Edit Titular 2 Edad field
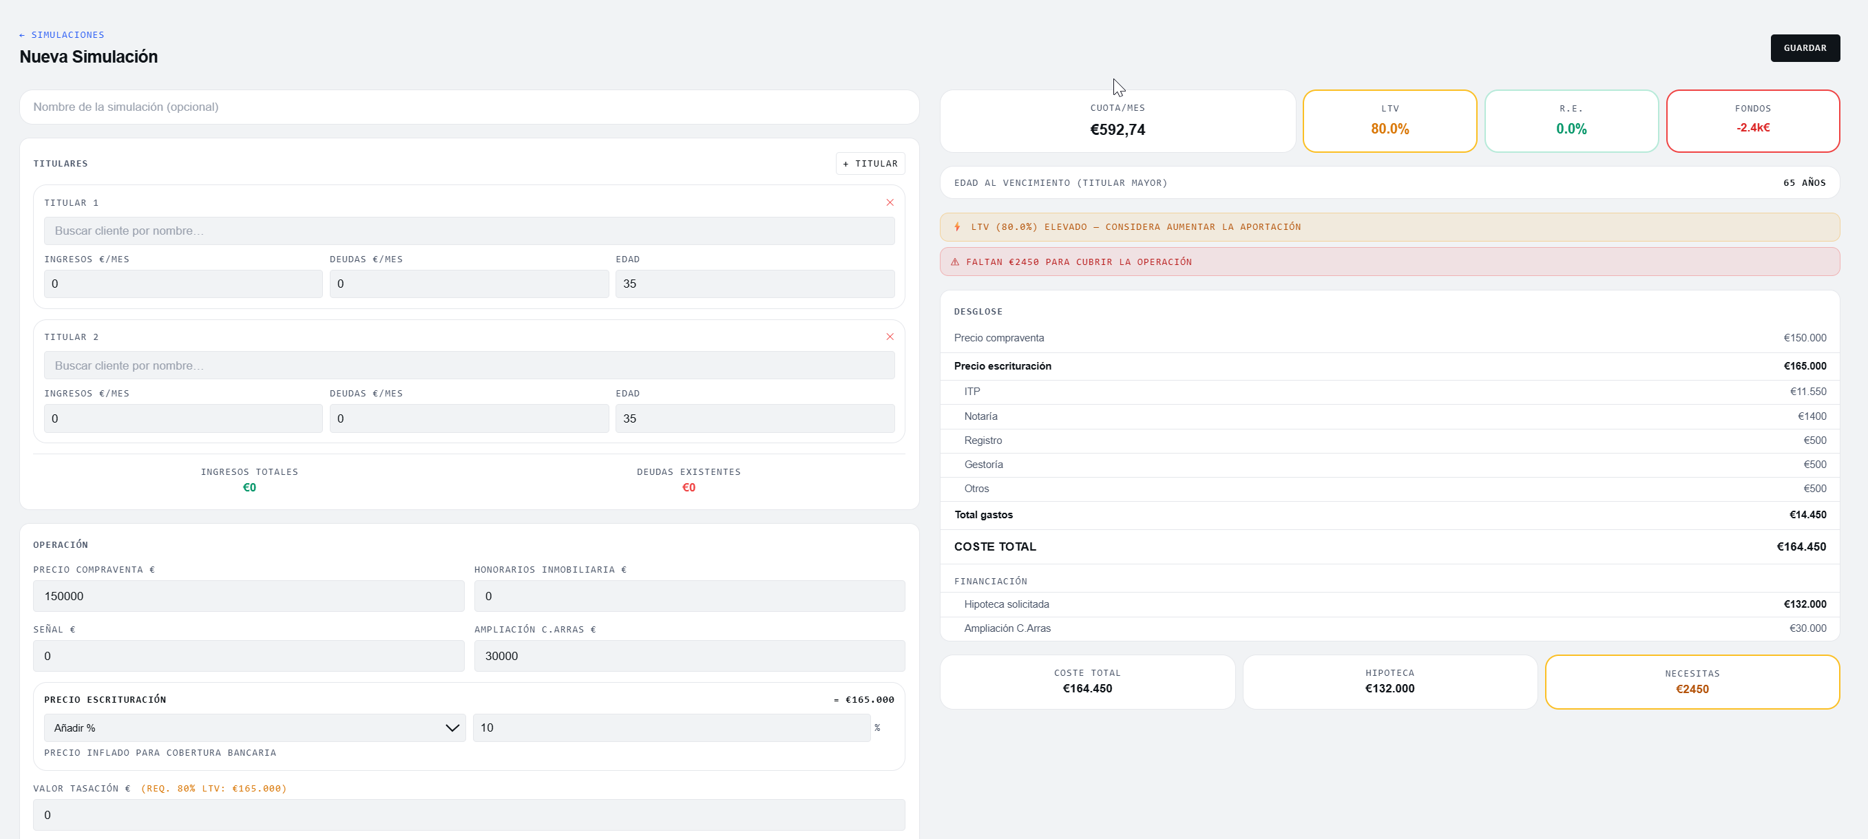The width and height of the screenshot is (1868, 839). 755,418
